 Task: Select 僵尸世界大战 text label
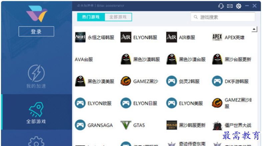click(x=238, y=125)
